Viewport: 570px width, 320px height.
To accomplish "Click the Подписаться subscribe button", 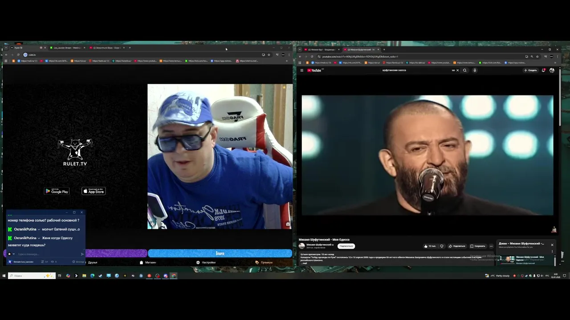I will pos(346,246).
